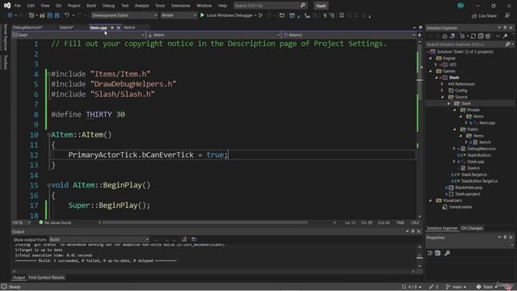Click the gear icon at the tab row end

click(420, 27)
